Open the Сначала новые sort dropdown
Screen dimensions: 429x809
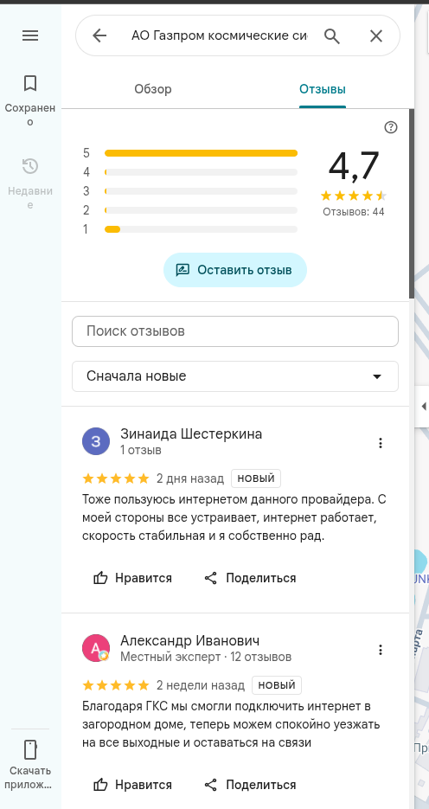point(235,376)
